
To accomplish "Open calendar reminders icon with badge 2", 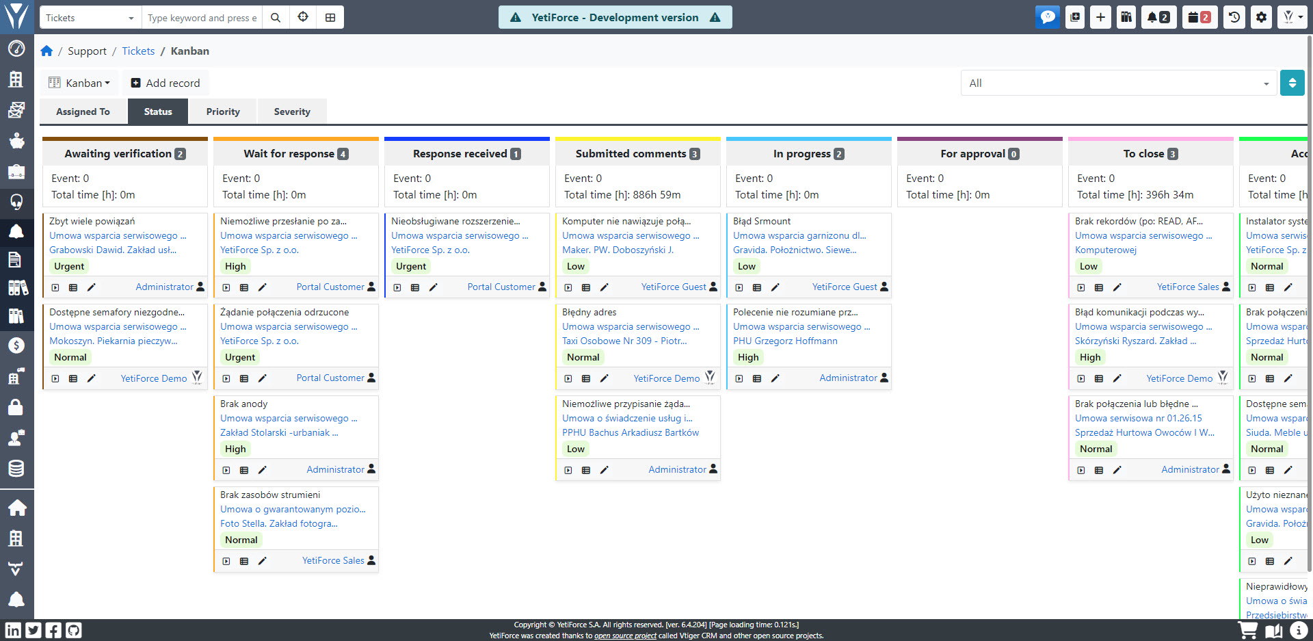I will tap(1199, 17).
